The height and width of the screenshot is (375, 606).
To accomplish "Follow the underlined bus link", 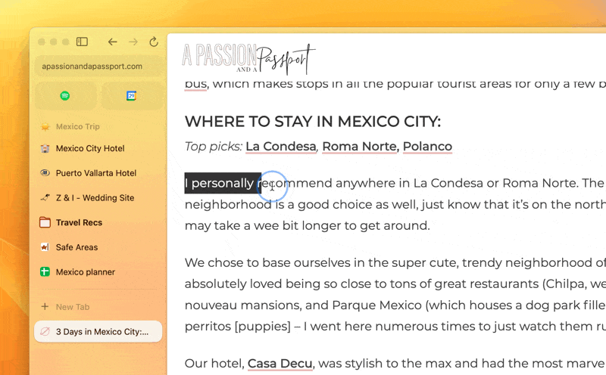I will point(196,85).
